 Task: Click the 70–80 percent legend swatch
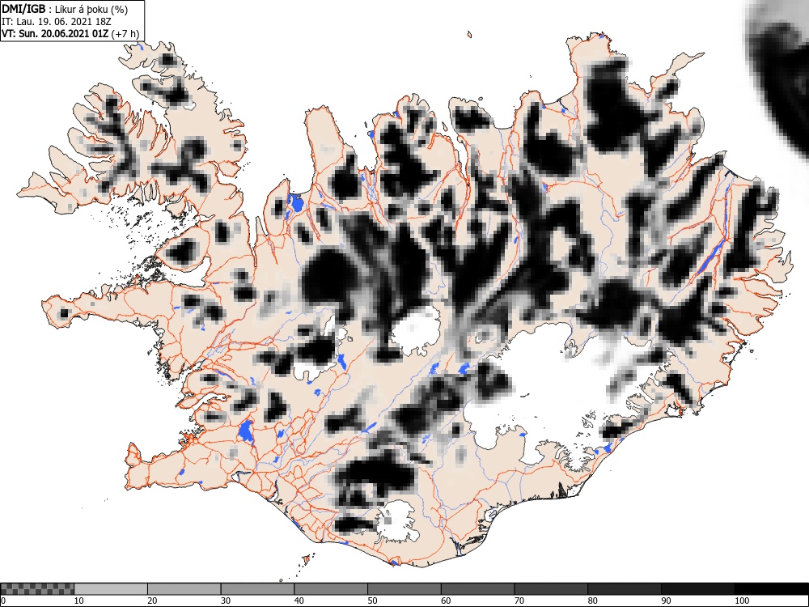[551, 589]
